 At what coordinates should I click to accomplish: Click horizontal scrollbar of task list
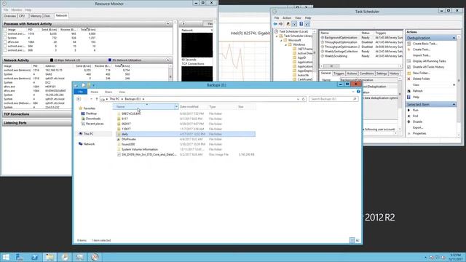coord(361,66)
